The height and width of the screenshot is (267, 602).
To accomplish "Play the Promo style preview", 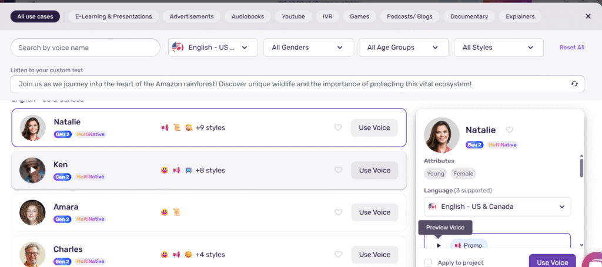I will (x=439, y=245).
